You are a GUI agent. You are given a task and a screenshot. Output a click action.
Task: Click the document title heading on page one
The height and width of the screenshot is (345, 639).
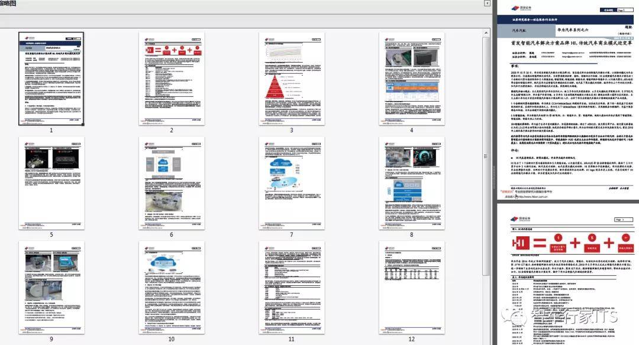[x=572, y=43]
